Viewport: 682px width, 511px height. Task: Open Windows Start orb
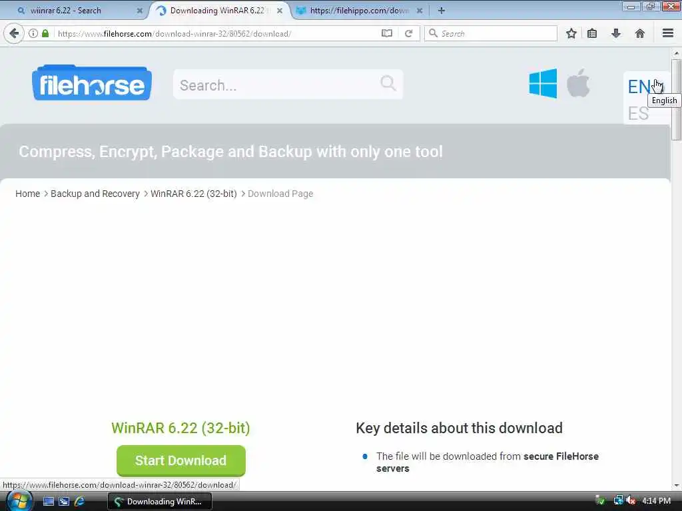coord(18,502)
